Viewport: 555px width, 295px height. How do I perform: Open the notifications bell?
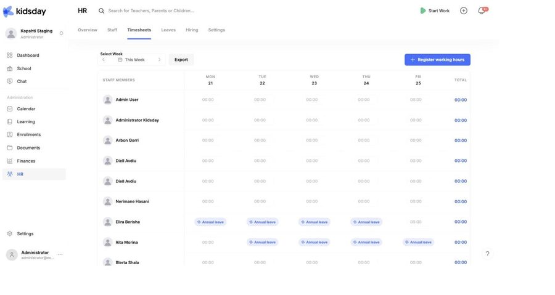482,10
